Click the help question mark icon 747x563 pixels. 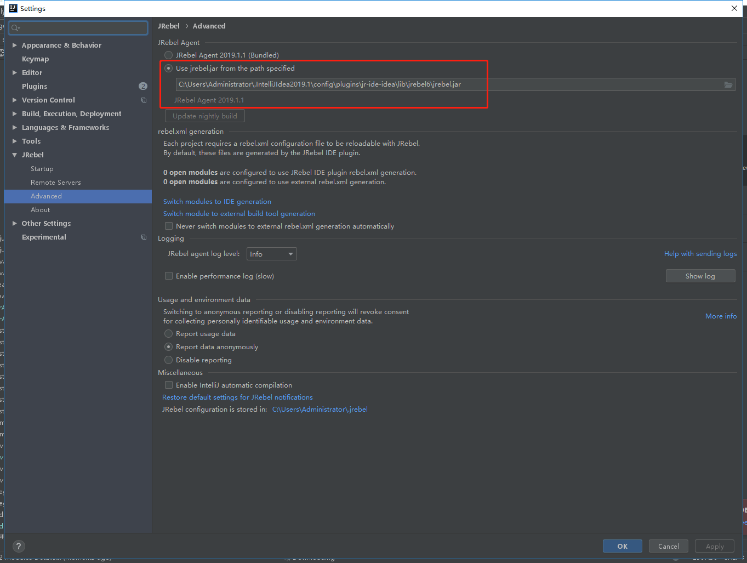(x=19, y=546)
